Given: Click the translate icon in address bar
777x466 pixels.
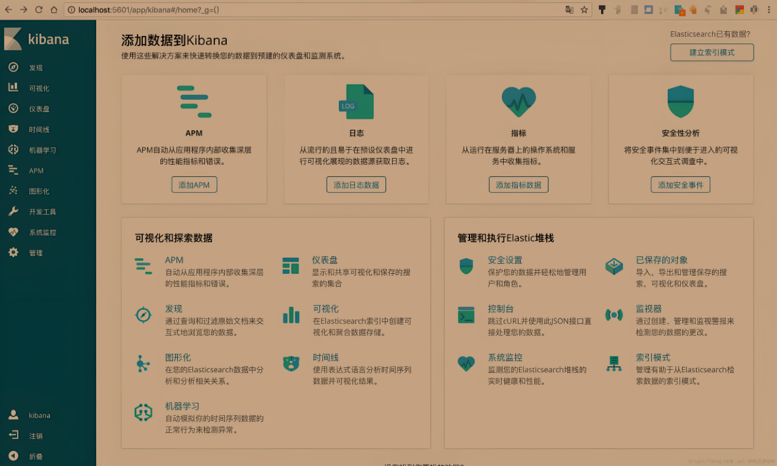Looking at the screenshot, I should pos(569,10).
